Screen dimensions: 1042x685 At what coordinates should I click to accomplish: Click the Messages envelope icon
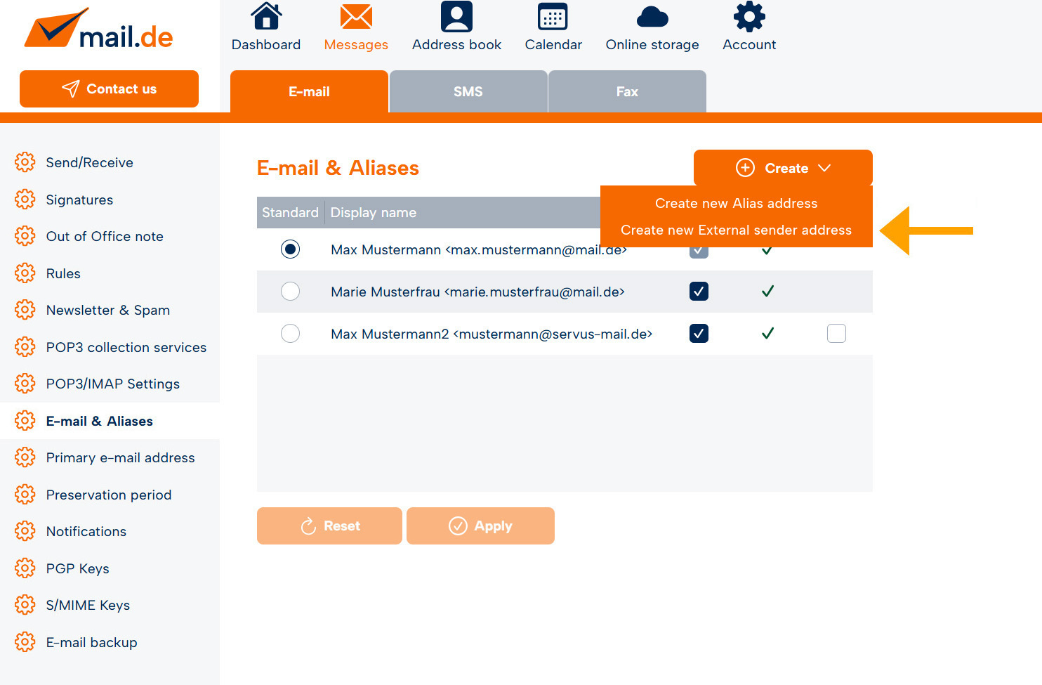point(356,17)
